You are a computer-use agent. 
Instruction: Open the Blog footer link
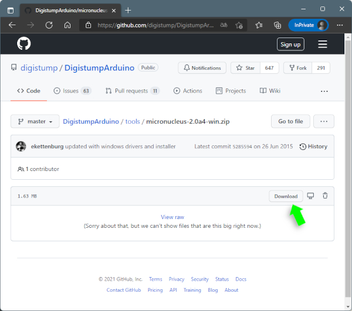click(x=213, y=290)
